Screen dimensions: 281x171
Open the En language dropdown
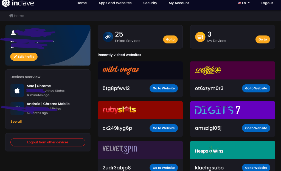tap(244, 3)
